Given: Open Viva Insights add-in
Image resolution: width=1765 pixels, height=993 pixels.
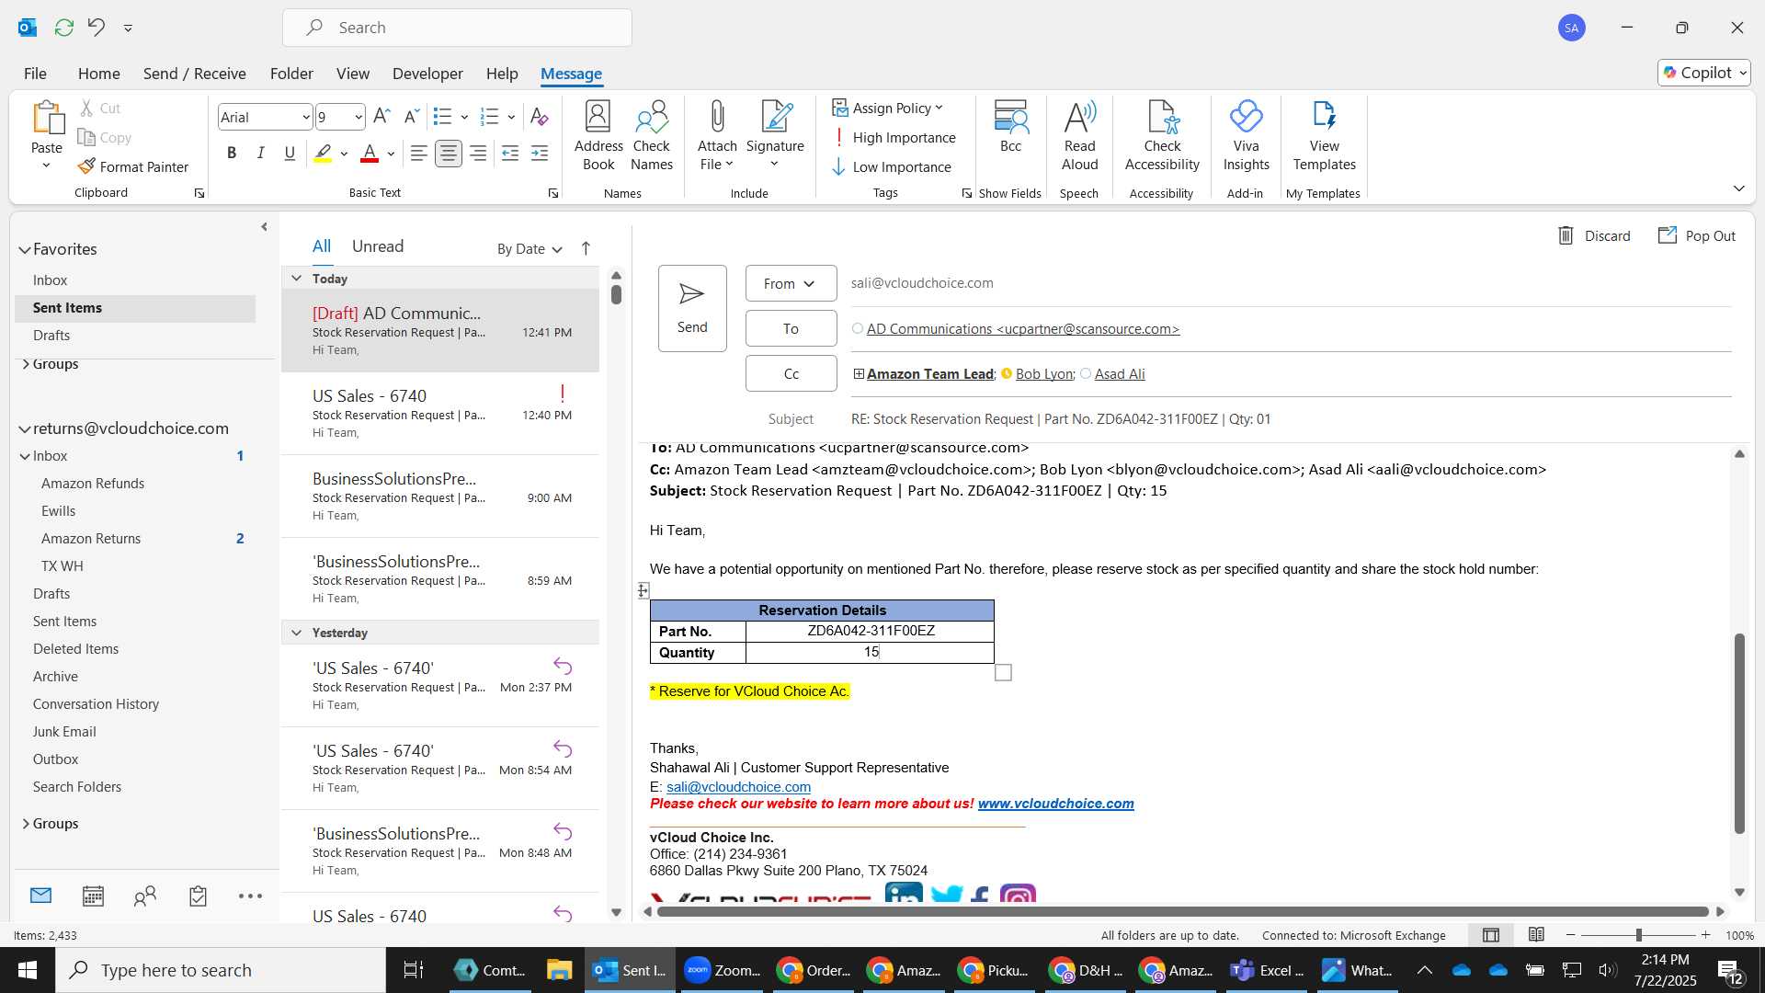Looking at the screenshot, I should (1246, 136).
